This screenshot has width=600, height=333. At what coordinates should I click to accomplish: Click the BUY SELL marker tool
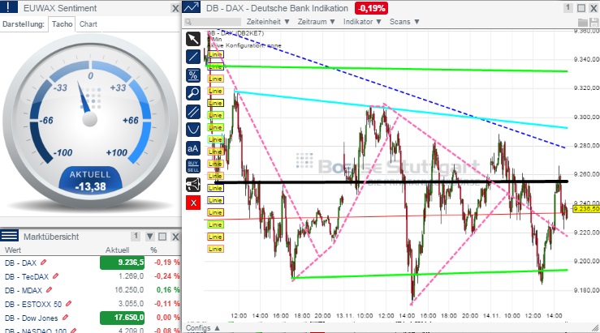coord(193,166)
